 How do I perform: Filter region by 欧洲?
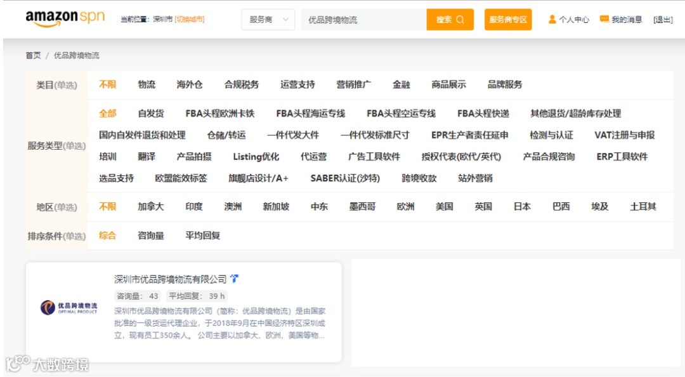(x=405, y=206)
